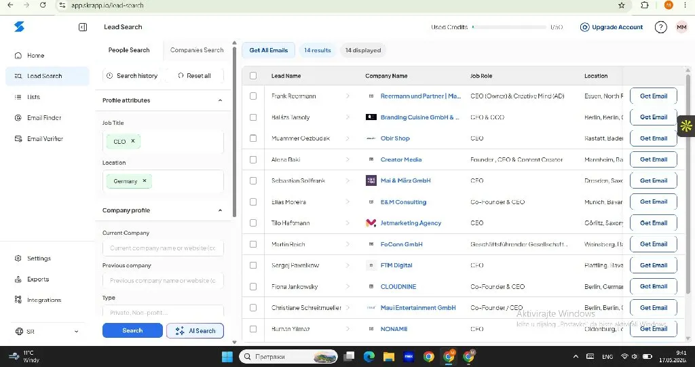This screenshot has width=695, height=367.
Task: Get Email for Frank Reermann
Action: point(654,96)
